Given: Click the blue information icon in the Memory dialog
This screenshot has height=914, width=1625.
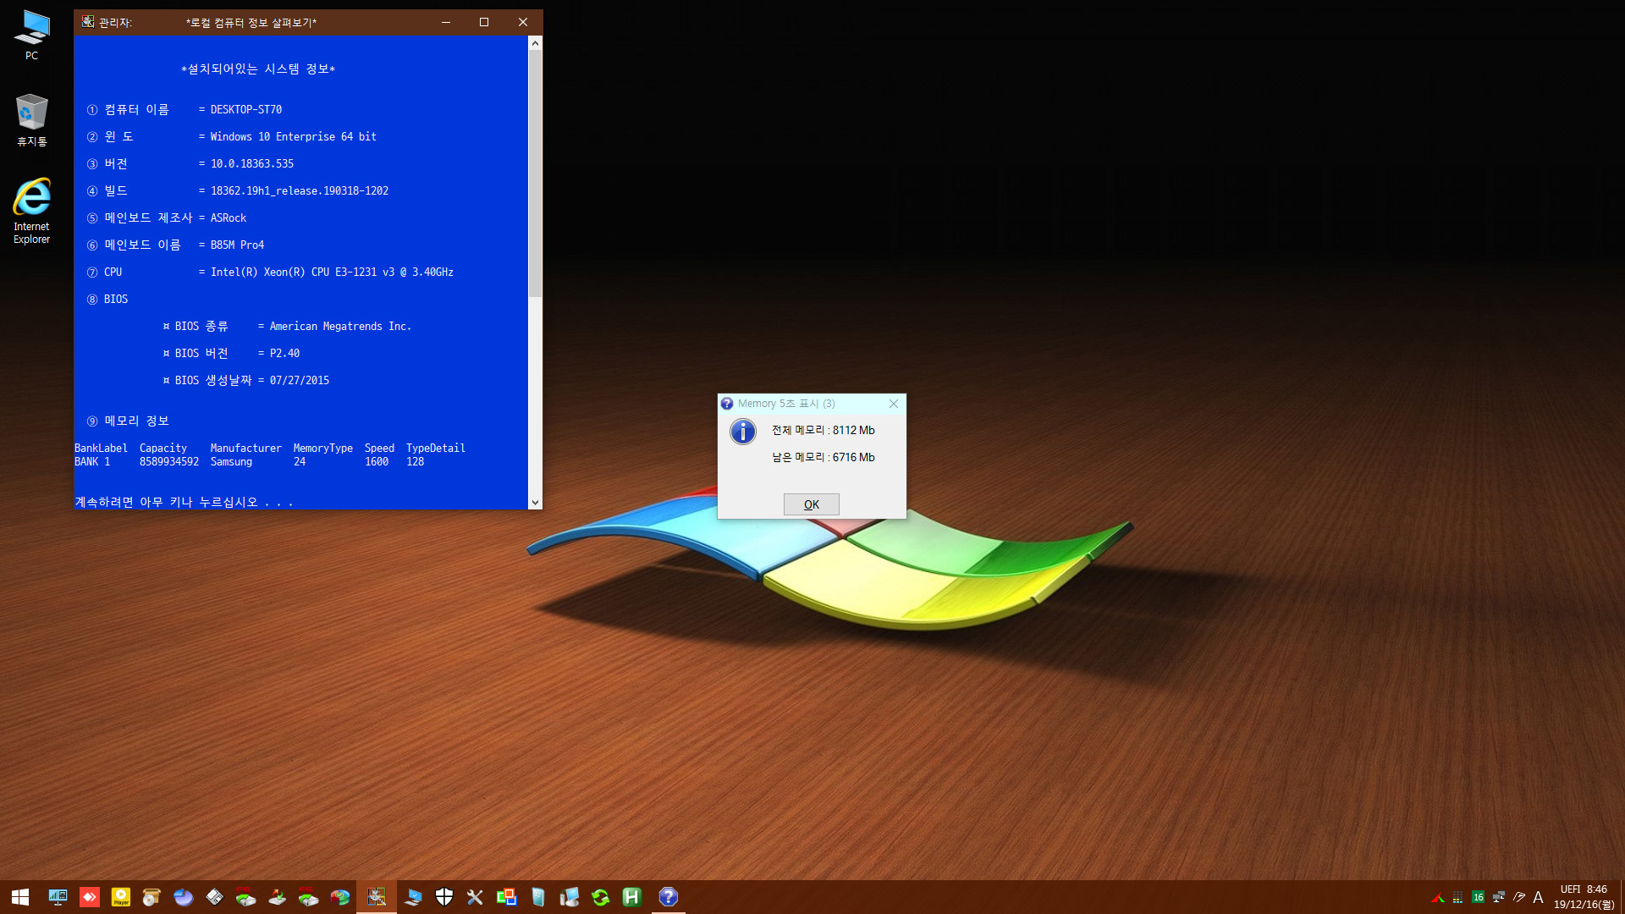Looking at the screenshot, I should click(743, 432).
